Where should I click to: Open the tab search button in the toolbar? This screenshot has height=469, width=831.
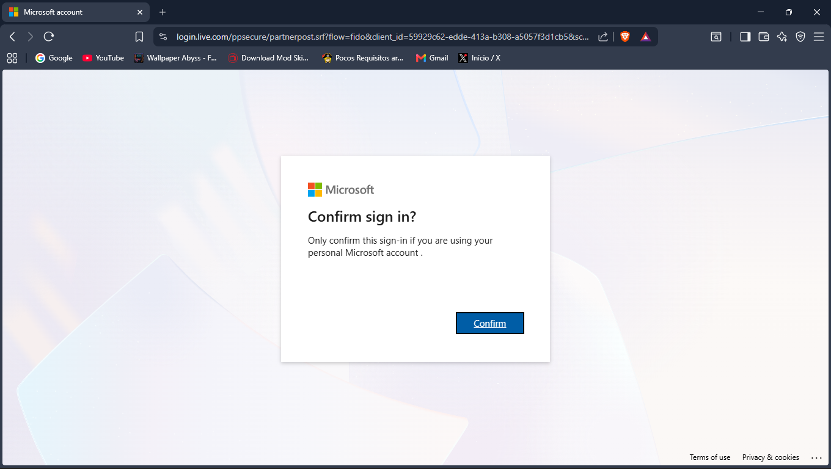[716, 37]
